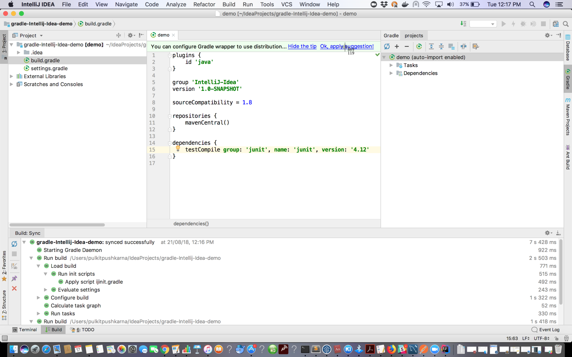The width and height of the screenshot is (572, 357).
Task: Click the Run button in main toolbar
Action: point(503,24)
